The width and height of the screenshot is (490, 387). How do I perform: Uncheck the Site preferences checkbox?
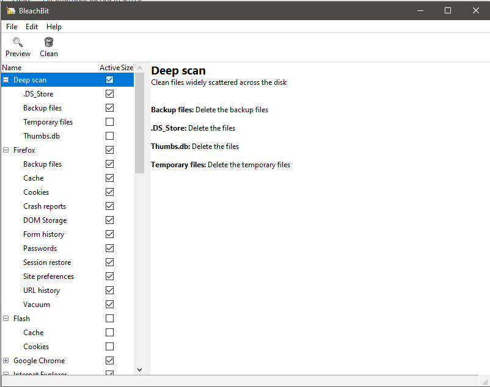pyautogui.click(x=110, y=276)
